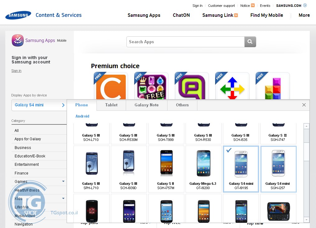
Task: Open the jewels FREE premium app
Action: [151, 86]
